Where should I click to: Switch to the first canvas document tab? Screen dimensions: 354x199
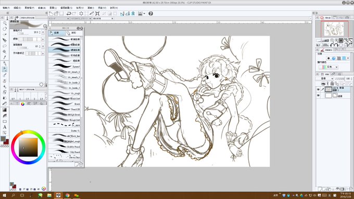59,19
